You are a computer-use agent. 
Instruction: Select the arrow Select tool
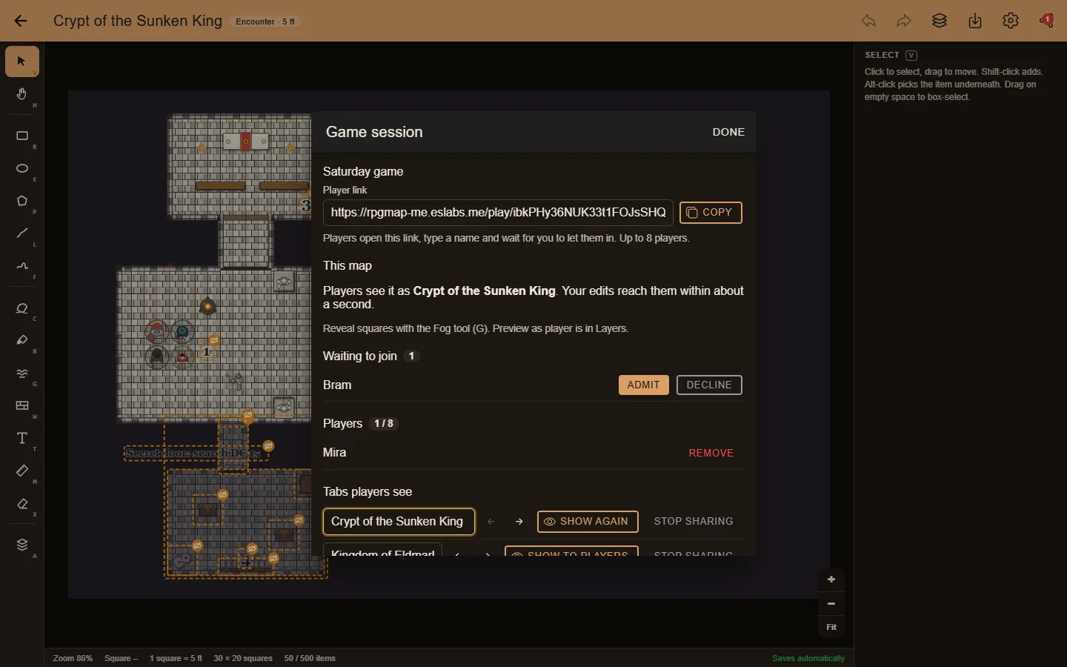(x=22, y=62)
